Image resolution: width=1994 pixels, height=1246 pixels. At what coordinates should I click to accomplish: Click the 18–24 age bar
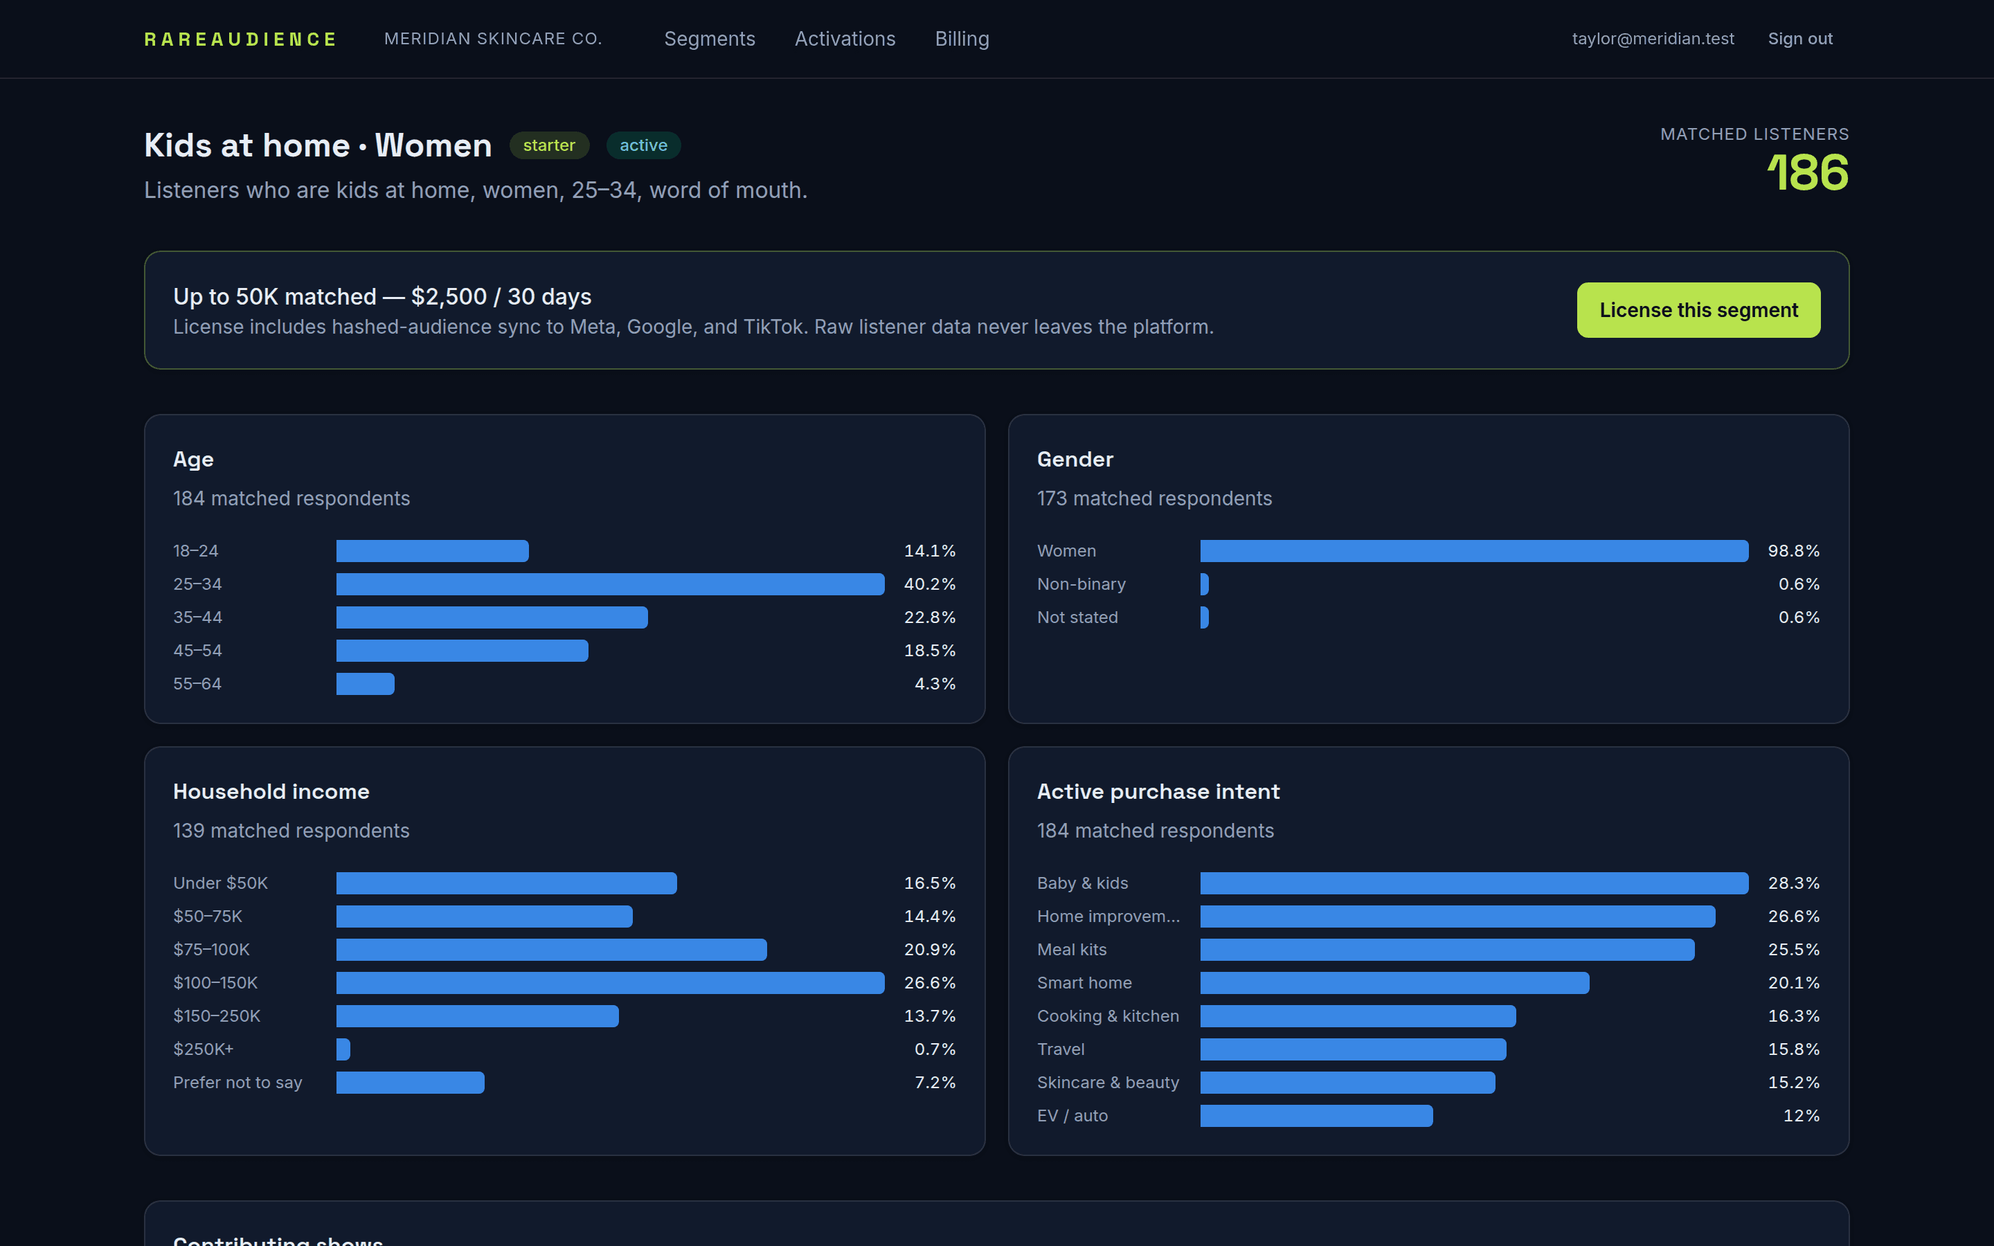point(432,550)
